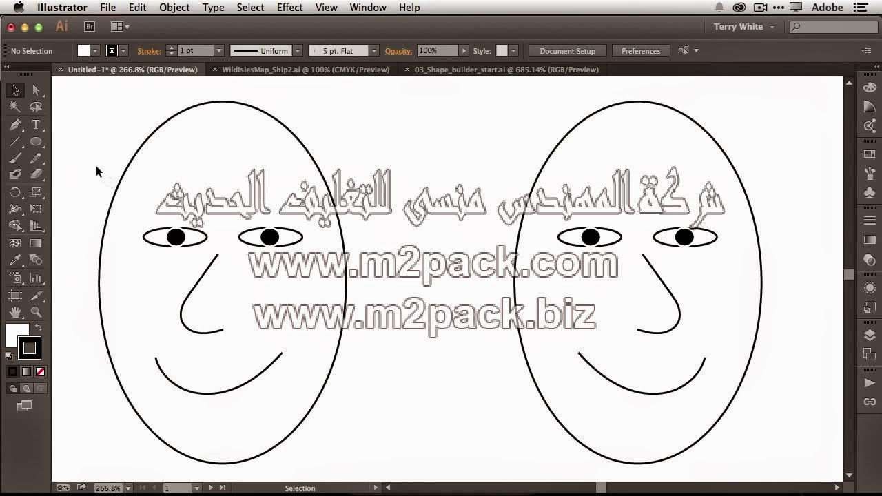Switch to 03_Shape_builder_start.ai tab

pyautogui.click(x=506, y=70)
